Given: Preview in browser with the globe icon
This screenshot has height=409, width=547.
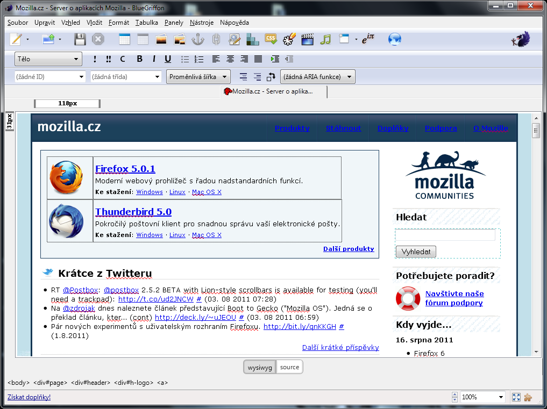Looking at the screenshot, I should [x=395, y=39].
